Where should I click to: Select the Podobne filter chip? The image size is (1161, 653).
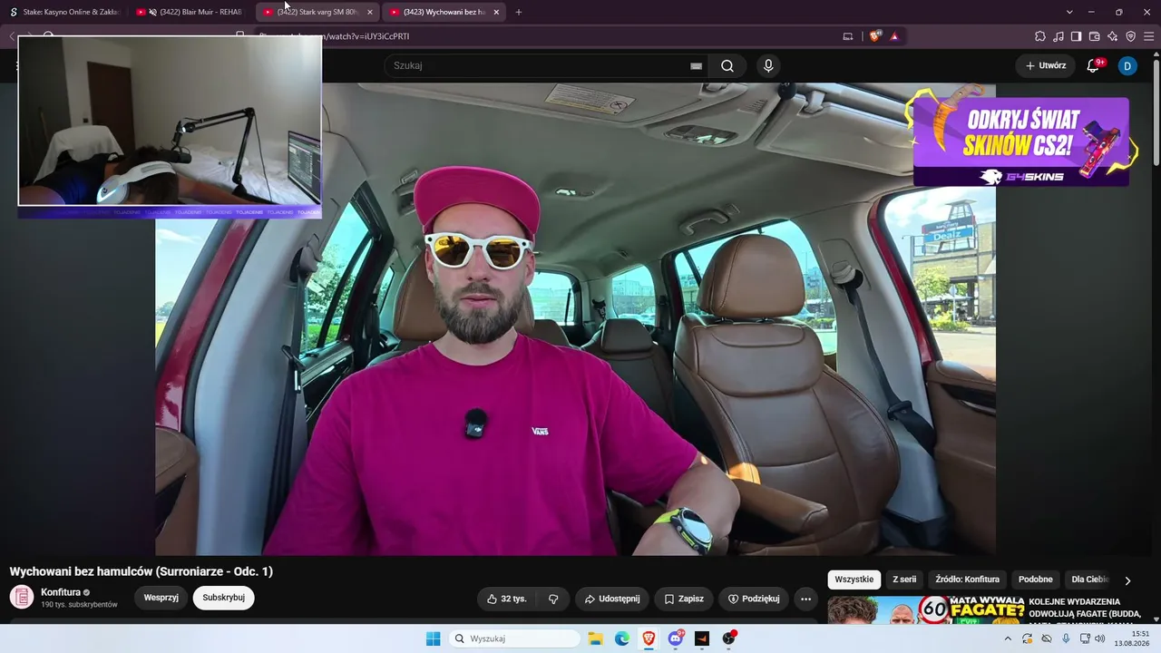tap(1035, 580)
